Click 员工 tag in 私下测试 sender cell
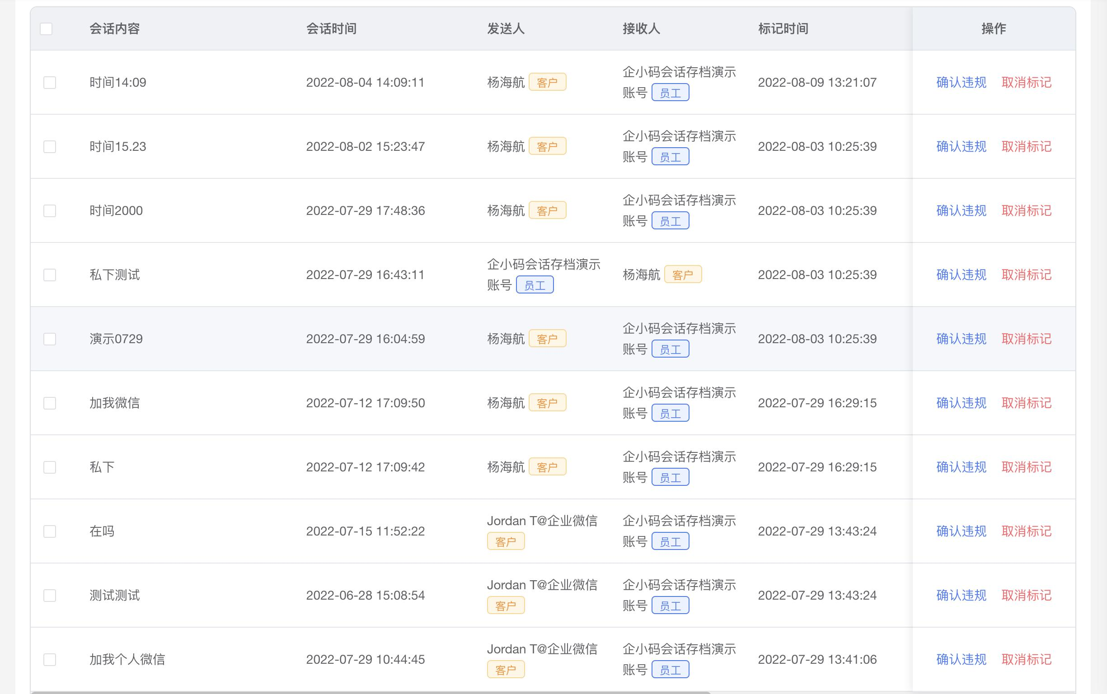Viewport: 1107px width, 694px height. tap(535, 285)
